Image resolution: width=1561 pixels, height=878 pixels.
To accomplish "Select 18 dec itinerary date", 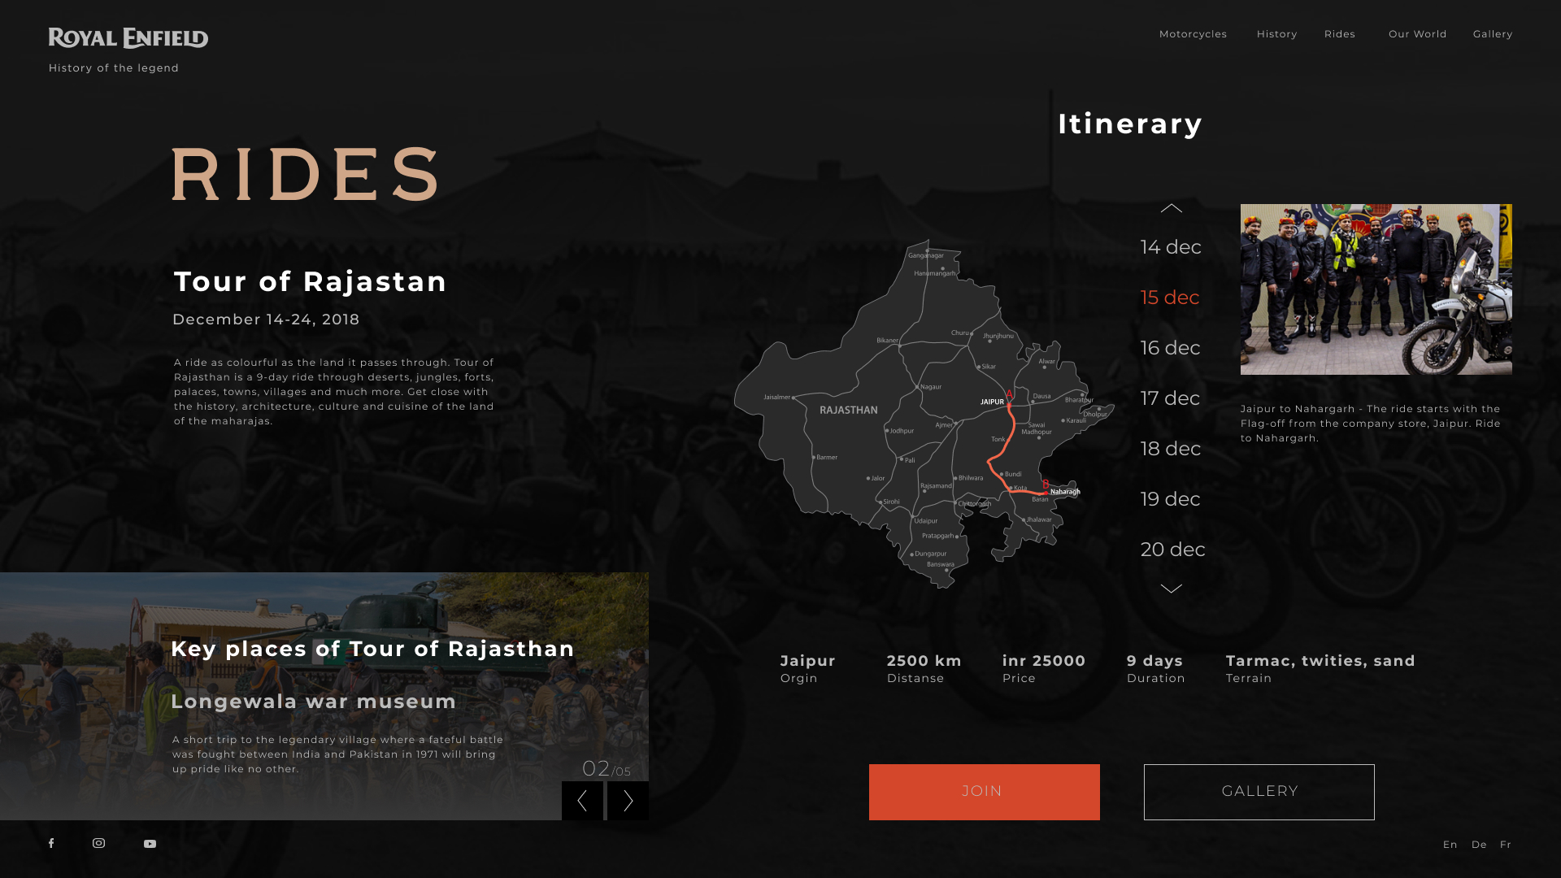I will pos(1171,449).
